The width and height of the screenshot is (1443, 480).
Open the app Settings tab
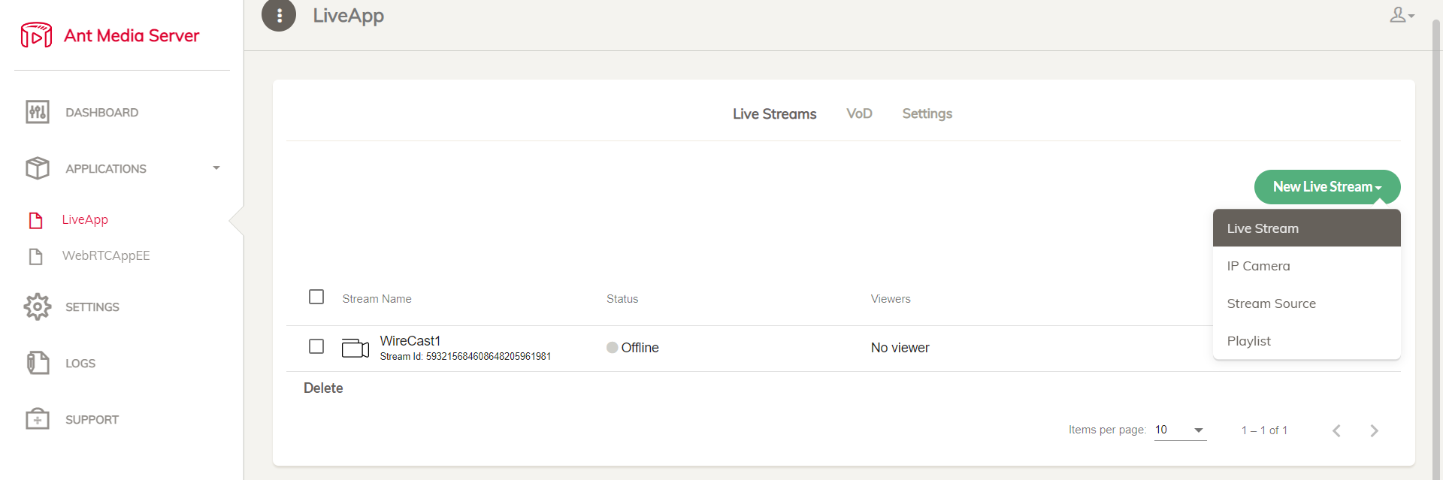(927, 113)
